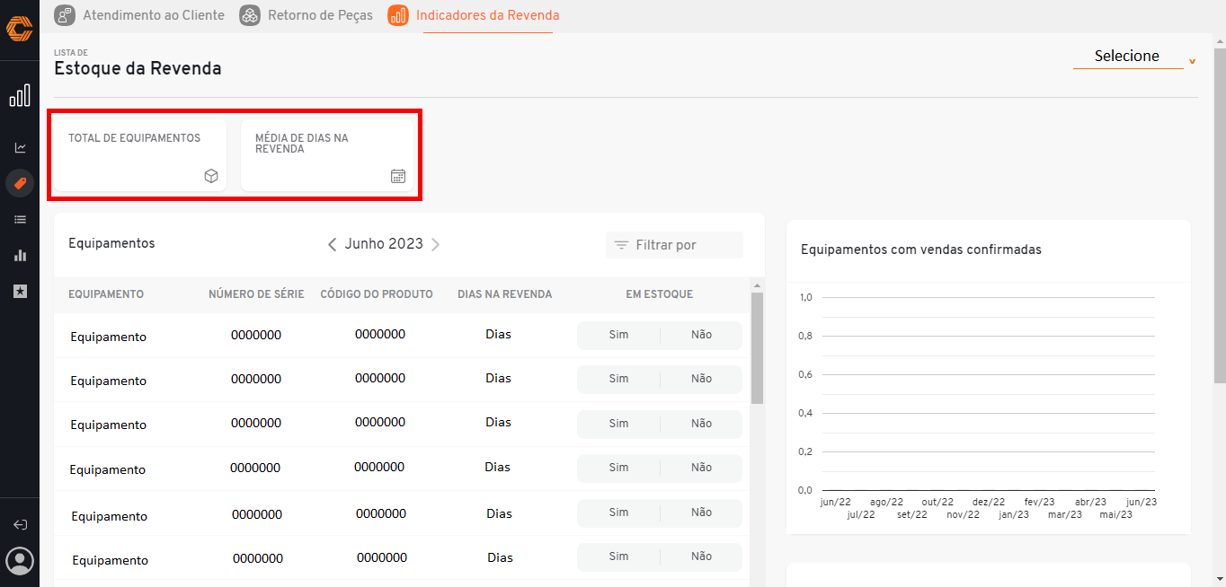Click the page scrollbar up arrow
This screenshot has width=1226, height=587.
[1220, 40]
